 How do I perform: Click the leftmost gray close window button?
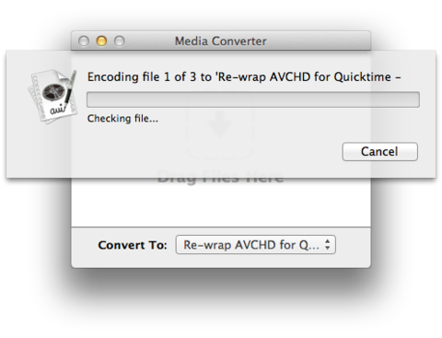point(84,41)
